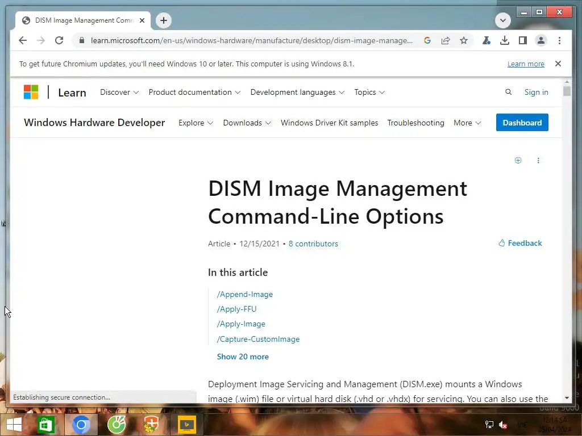Click the muted volume tray icon
Image resolution: width=582 pixels, height=436 pixels.
click(503, 425)
